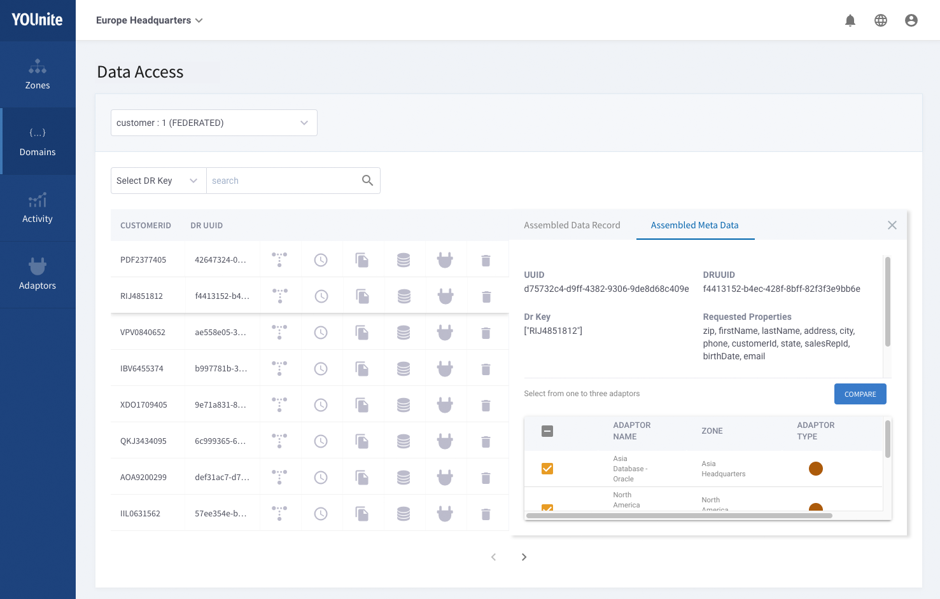Image resolution: width=940 pixels, height=599 pixels.
Task: Click the search input field
Action: coord(283,181)
